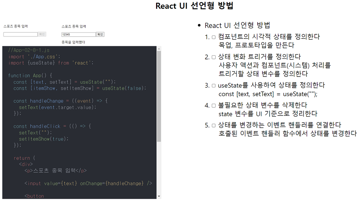Click the line importing useState from 'react'
Viewport: 360px width, 201px height.
(51, 63)
